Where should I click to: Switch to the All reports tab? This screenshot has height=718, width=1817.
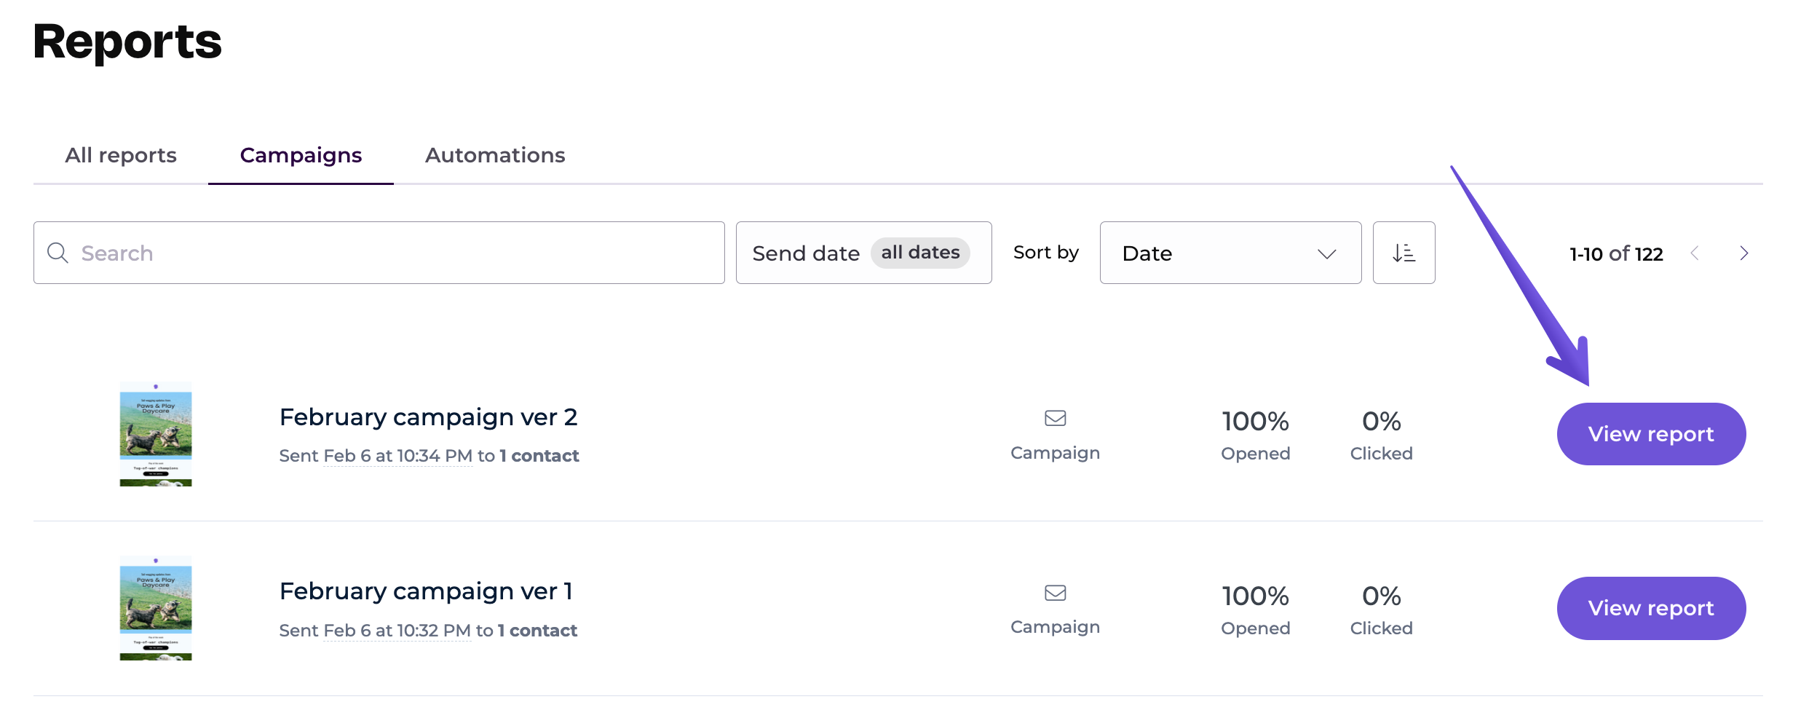point(121,155)
